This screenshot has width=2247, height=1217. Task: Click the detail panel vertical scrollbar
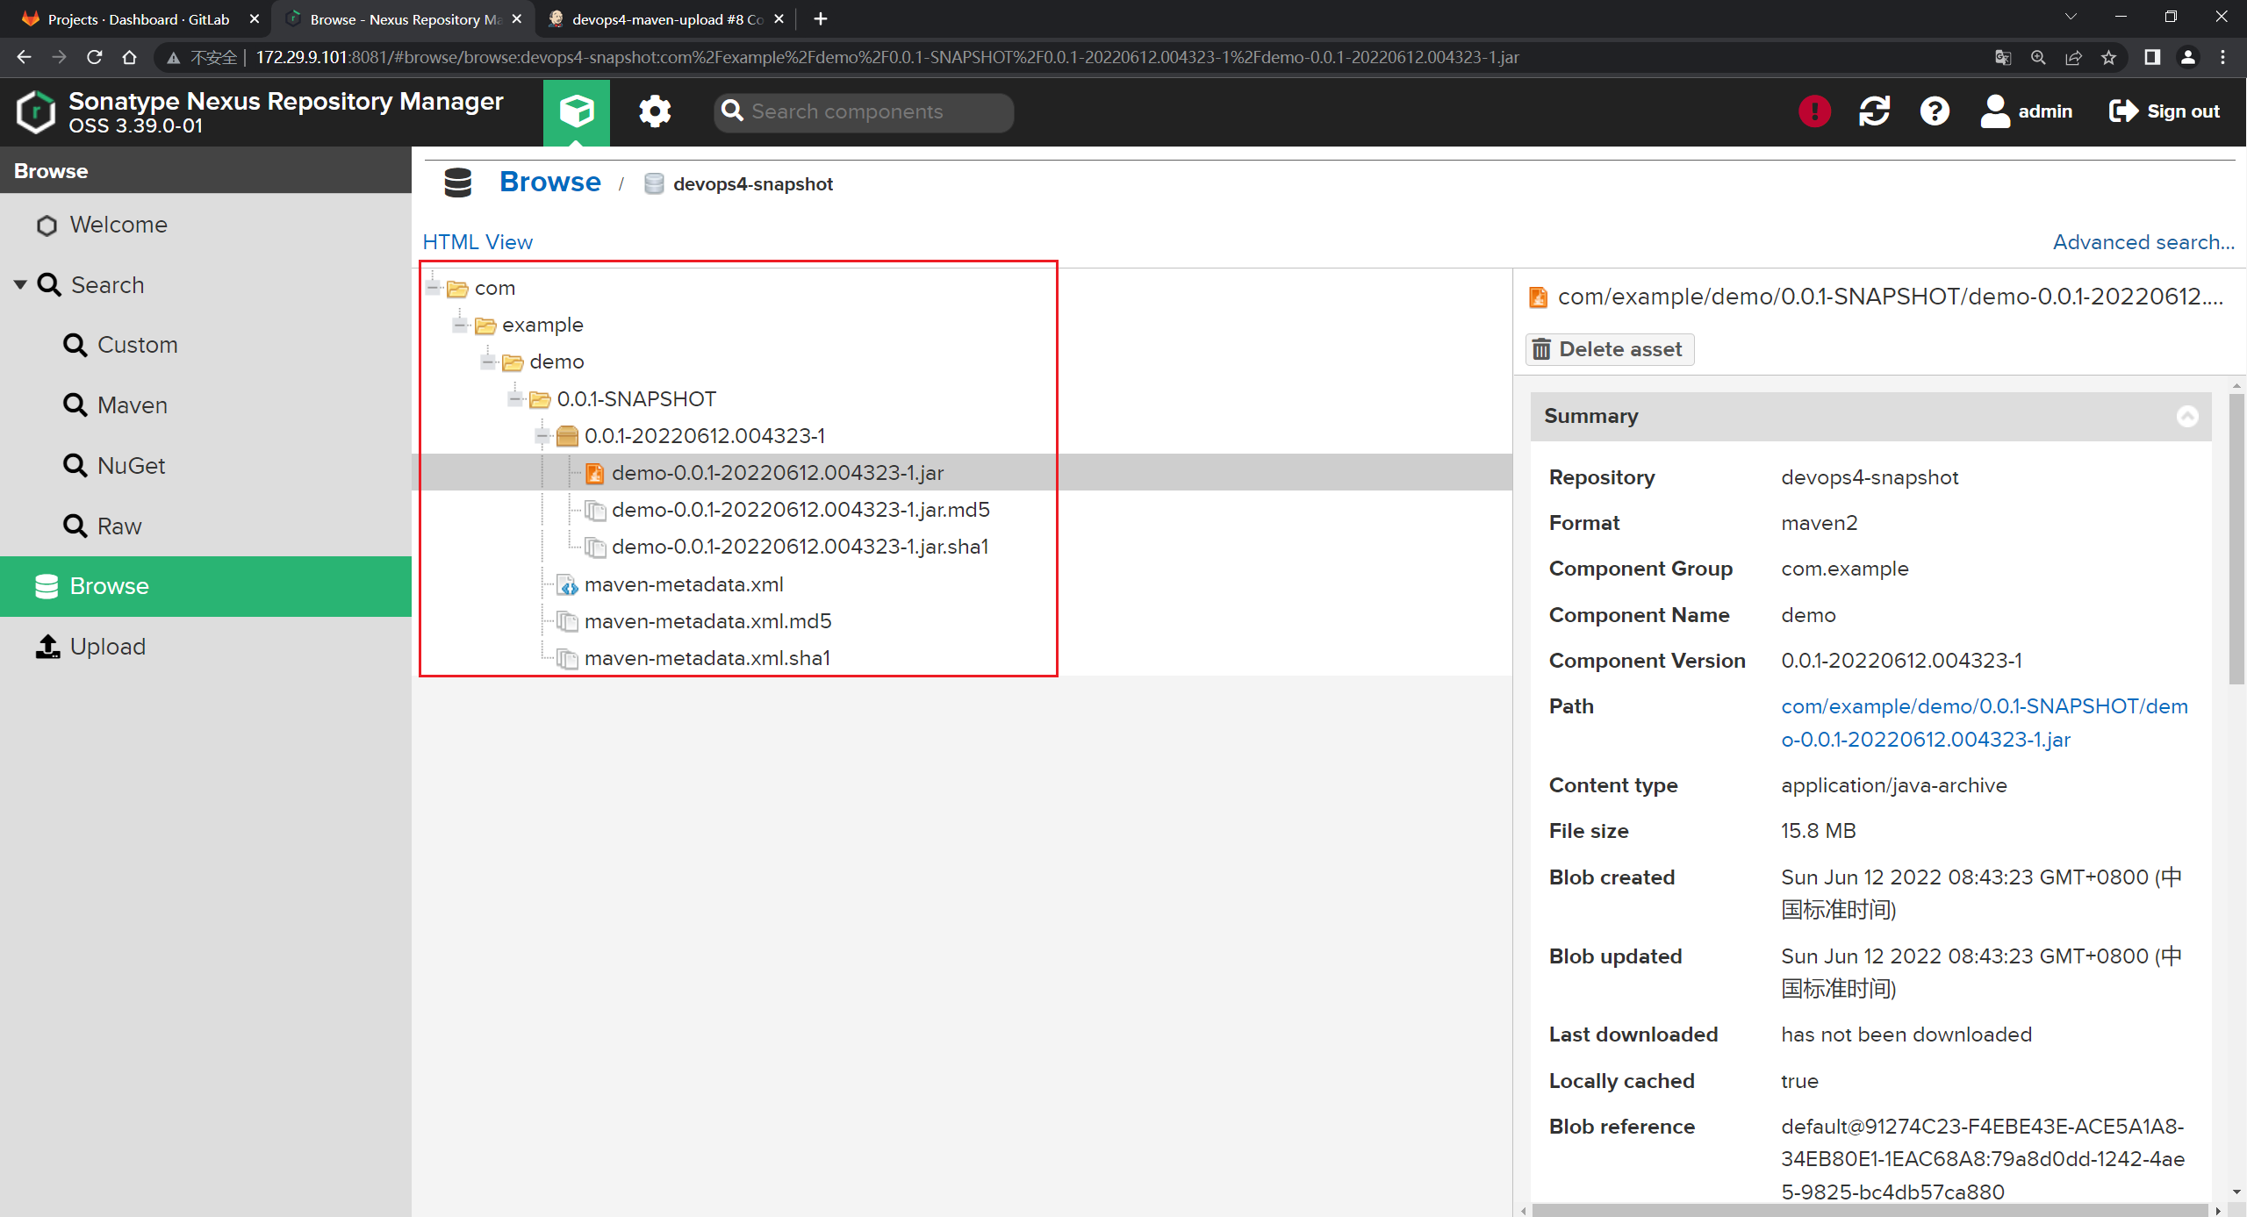click(2236, 540)
